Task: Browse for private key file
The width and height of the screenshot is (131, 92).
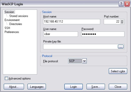Action: pos(121,47)
